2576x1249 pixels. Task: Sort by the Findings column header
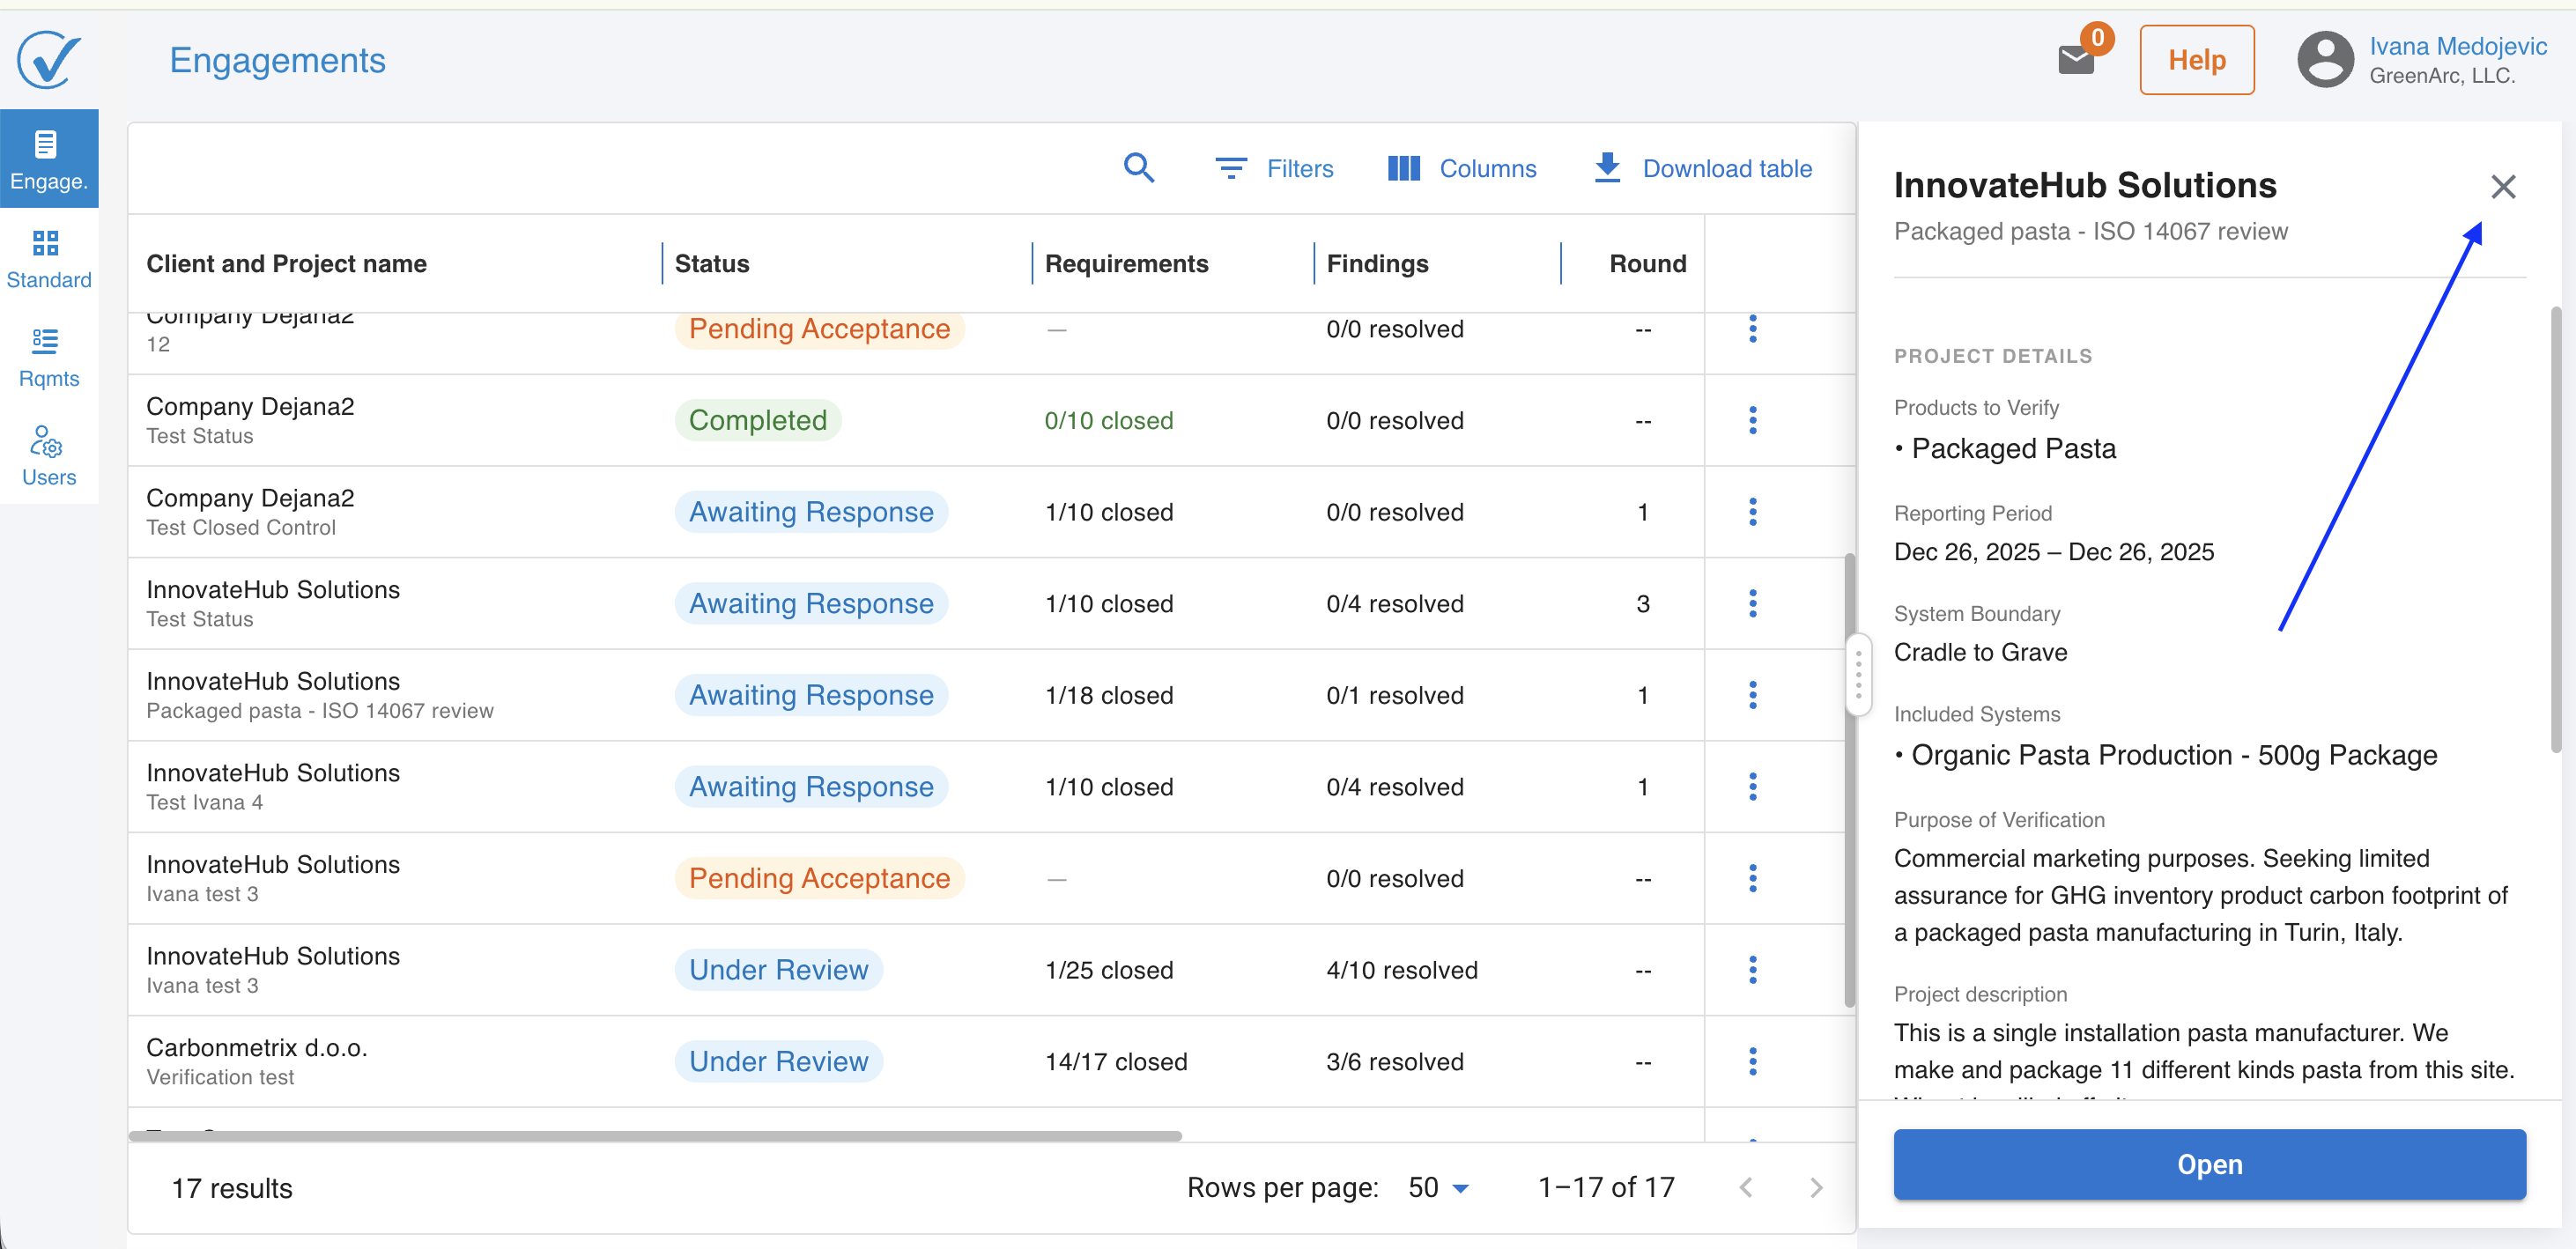(x=1377, y=263)
